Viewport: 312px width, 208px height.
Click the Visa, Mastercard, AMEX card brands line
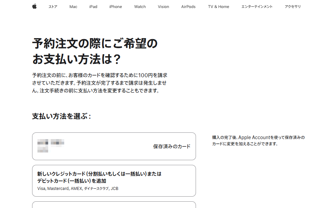(78, 188)
